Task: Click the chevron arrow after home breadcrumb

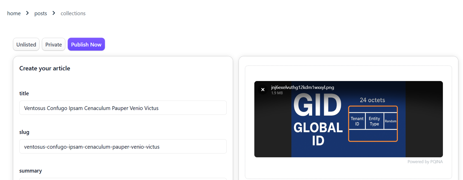Action: 28,13
